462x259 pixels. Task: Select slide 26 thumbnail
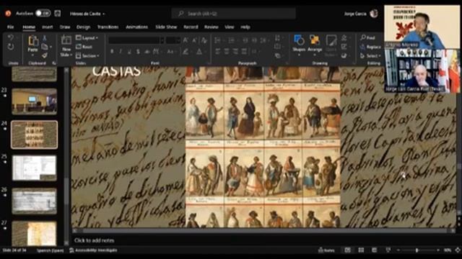34,201
